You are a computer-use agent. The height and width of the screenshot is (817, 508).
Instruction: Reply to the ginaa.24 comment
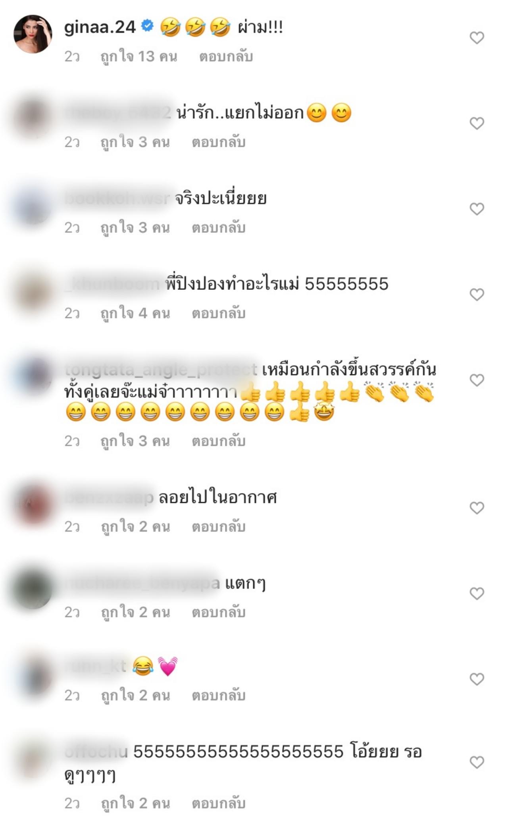pyautogui.click(x=226, y=57)
